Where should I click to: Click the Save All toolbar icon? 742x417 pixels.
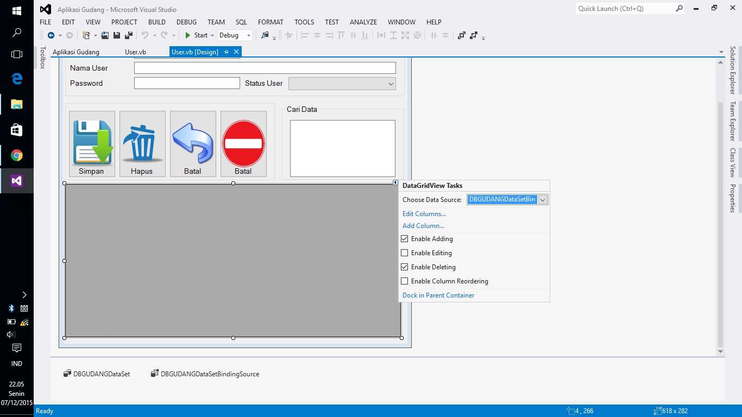(129, 35)
